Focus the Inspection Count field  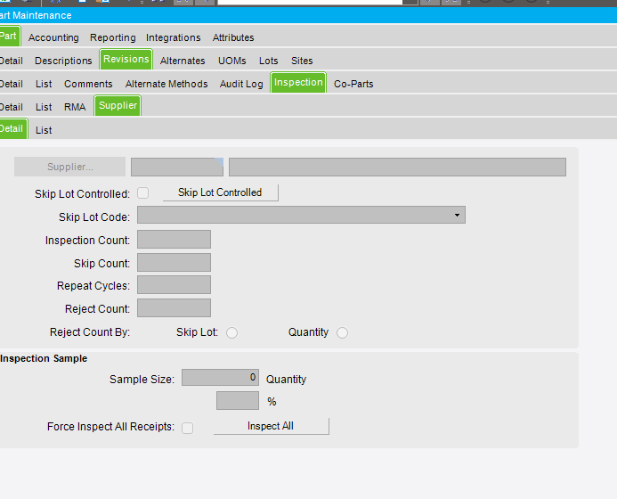pyautogui.click(x=174, y=240)
